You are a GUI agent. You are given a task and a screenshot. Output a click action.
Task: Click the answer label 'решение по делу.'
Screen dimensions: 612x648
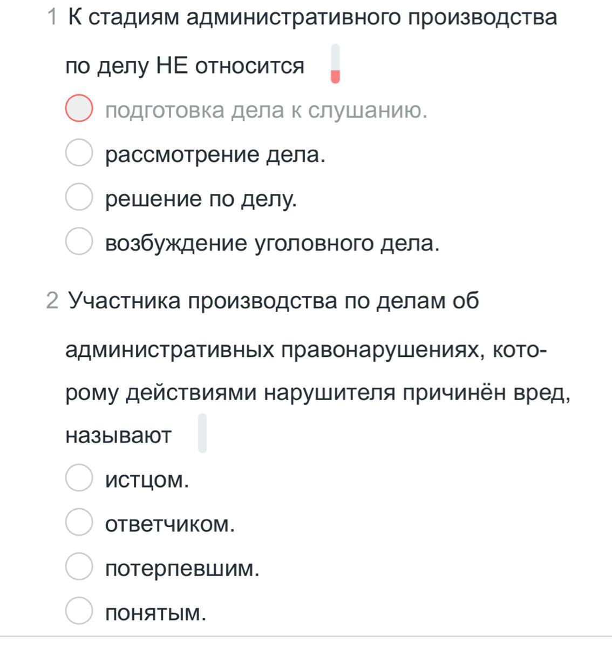coord(201,199)
